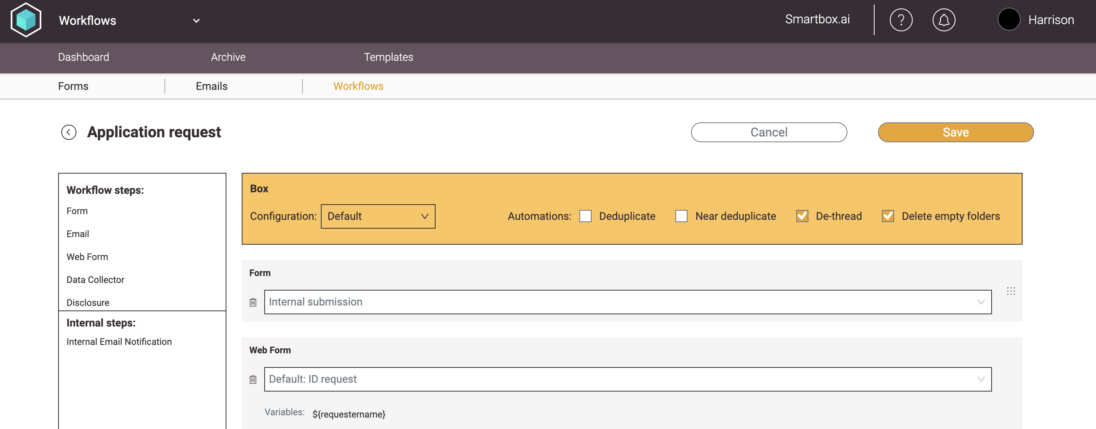Uncheck Delete empty folders checkbox
The height and width of the screenshot is (429, 1096).
(888, 216)
